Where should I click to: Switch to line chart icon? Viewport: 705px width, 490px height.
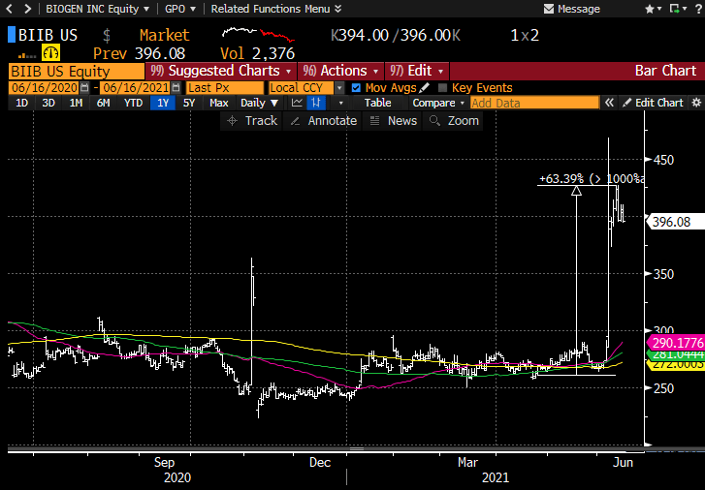tap(297, 103)
